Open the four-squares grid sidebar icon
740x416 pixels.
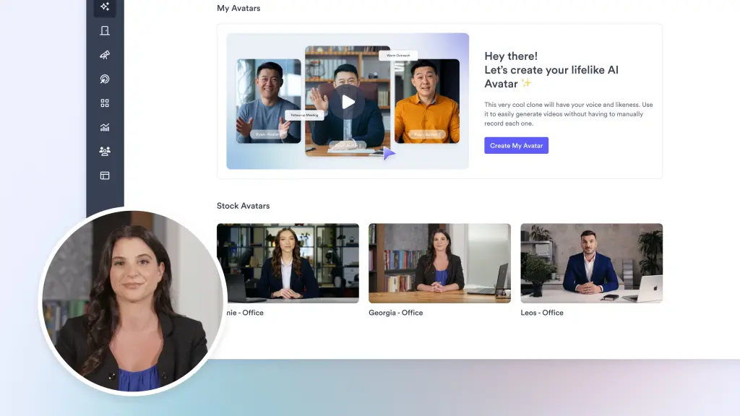pos(105,103)
